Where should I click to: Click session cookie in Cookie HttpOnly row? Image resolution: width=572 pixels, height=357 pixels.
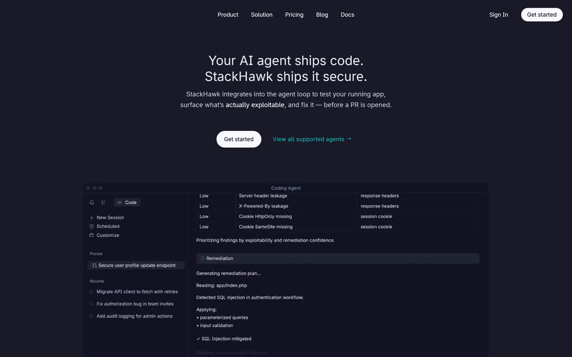pyautogui.click(x=377, y=217)
